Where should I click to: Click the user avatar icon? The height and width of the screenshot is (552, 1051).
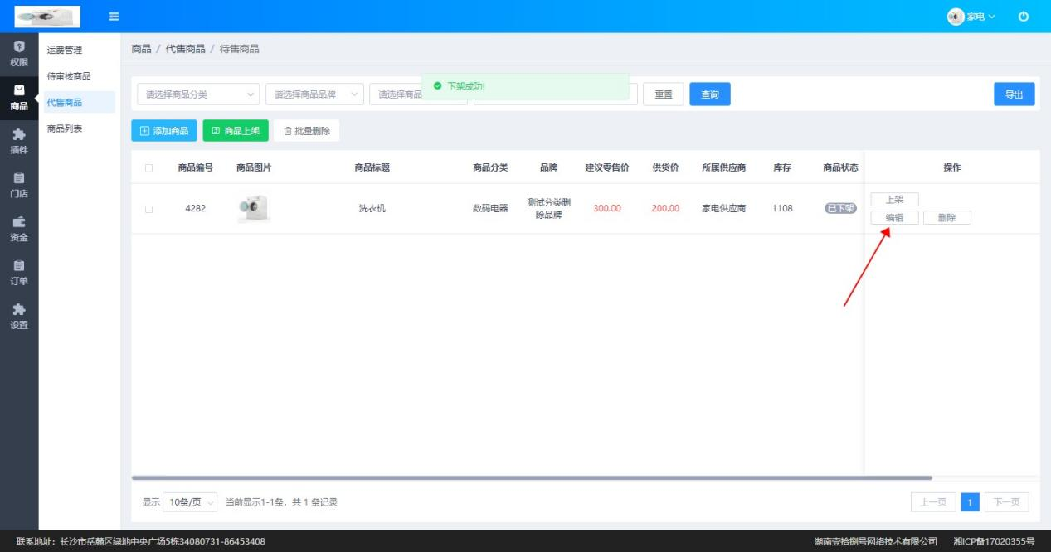tap(955, 17)
